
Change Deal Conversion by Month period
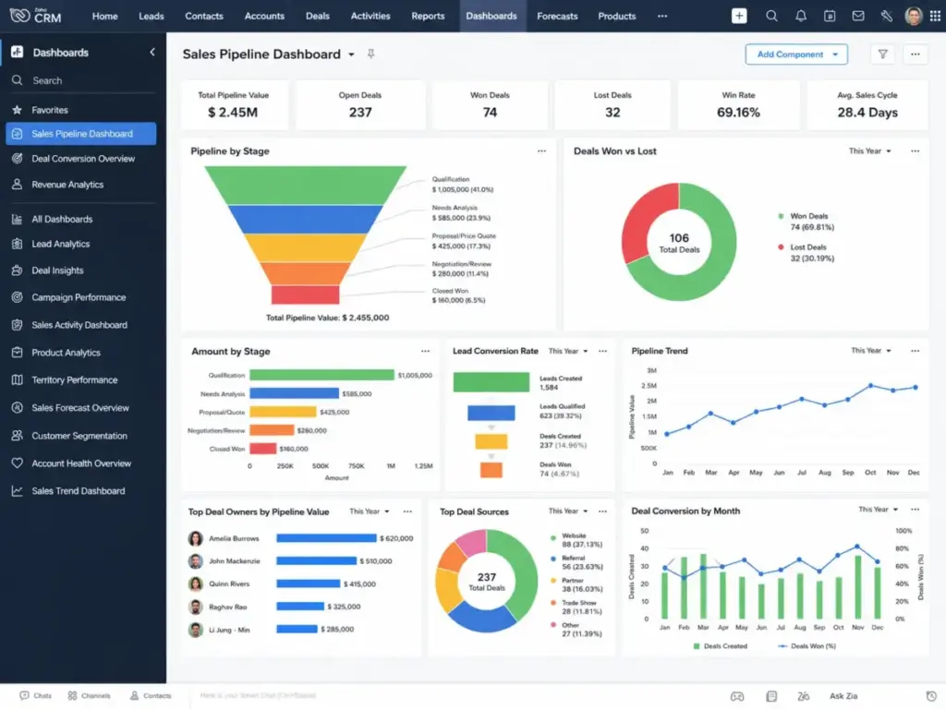[879, 510]
